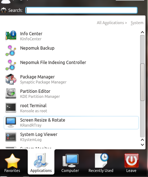Click the scrollbar handle of application list
The width and height of the screenshot is (148, 177).
pos(142,82)
